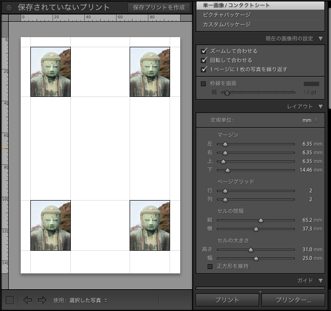331x311 pixels.
Task: Adjust the 左 margin slider
Action: coord(256,144)
